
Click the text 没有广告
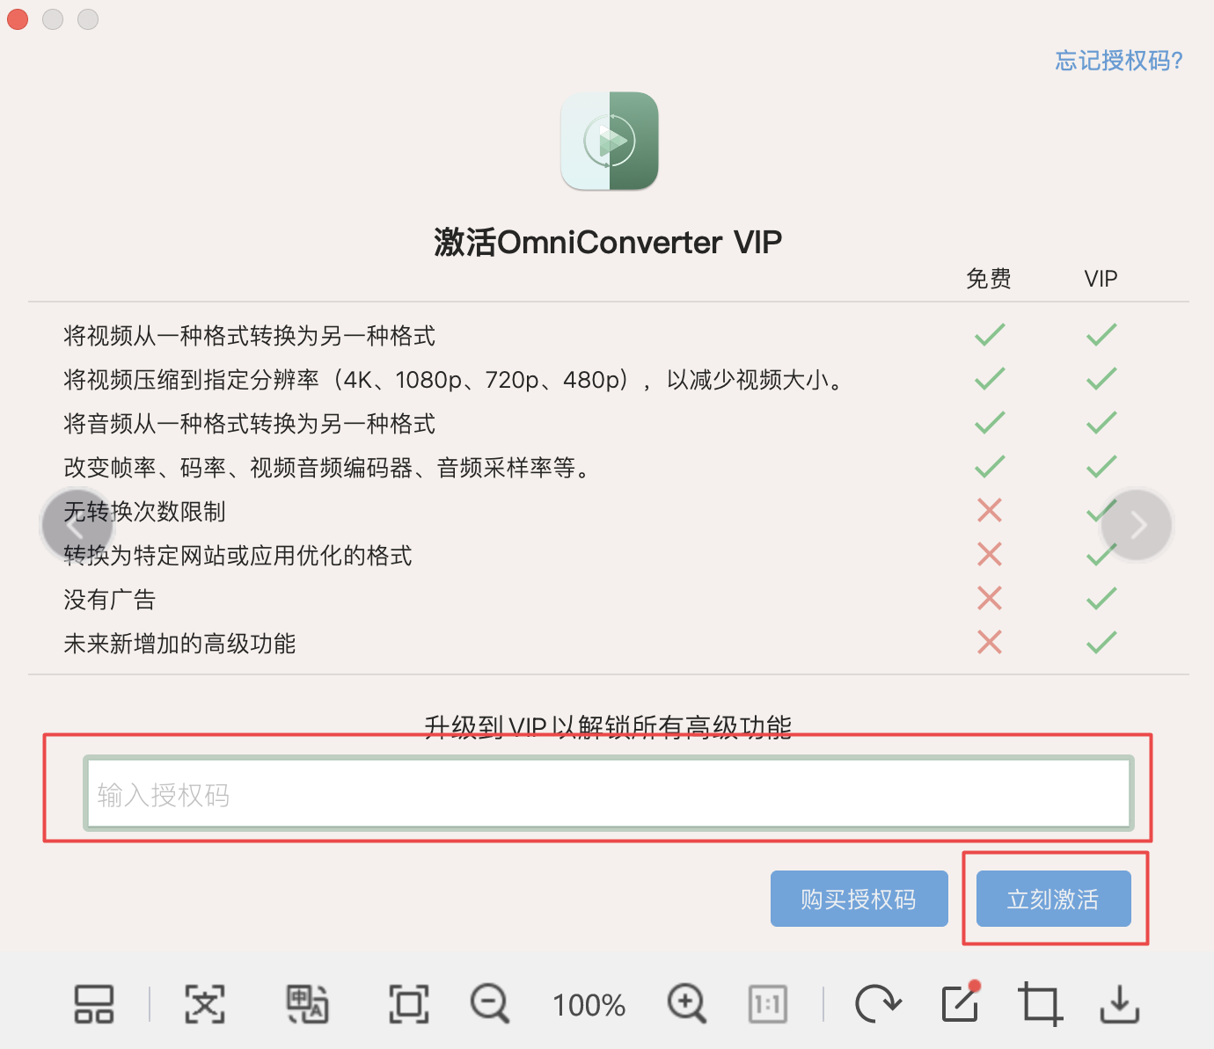pyautogui.click(x=109, y=599)
